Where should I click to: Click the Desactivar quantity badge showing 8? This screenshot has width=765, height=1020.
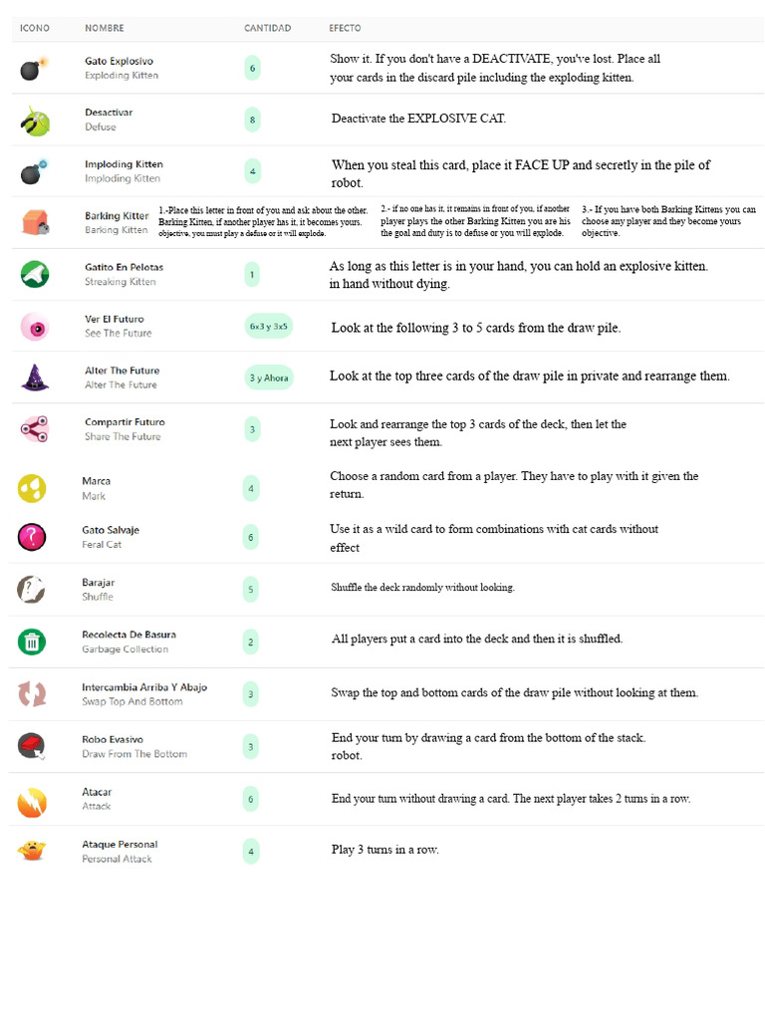(253, 121)
